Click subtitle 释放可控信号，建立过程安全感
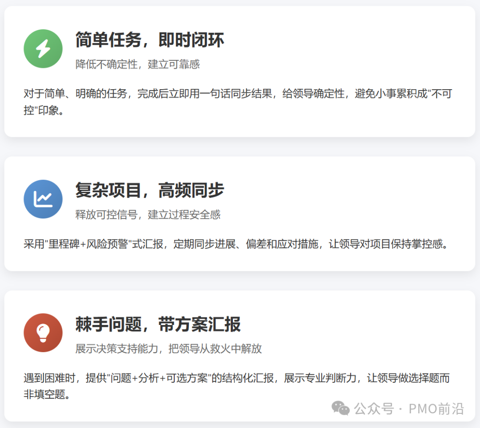 [148, 214]
